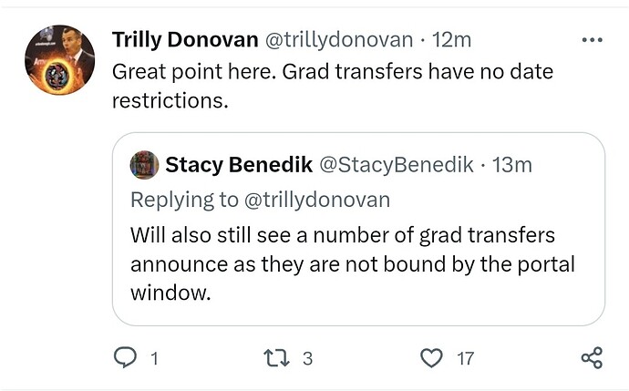
Task: Open the 13m timestamp on the quoted tweet
Action: [512, 165]
